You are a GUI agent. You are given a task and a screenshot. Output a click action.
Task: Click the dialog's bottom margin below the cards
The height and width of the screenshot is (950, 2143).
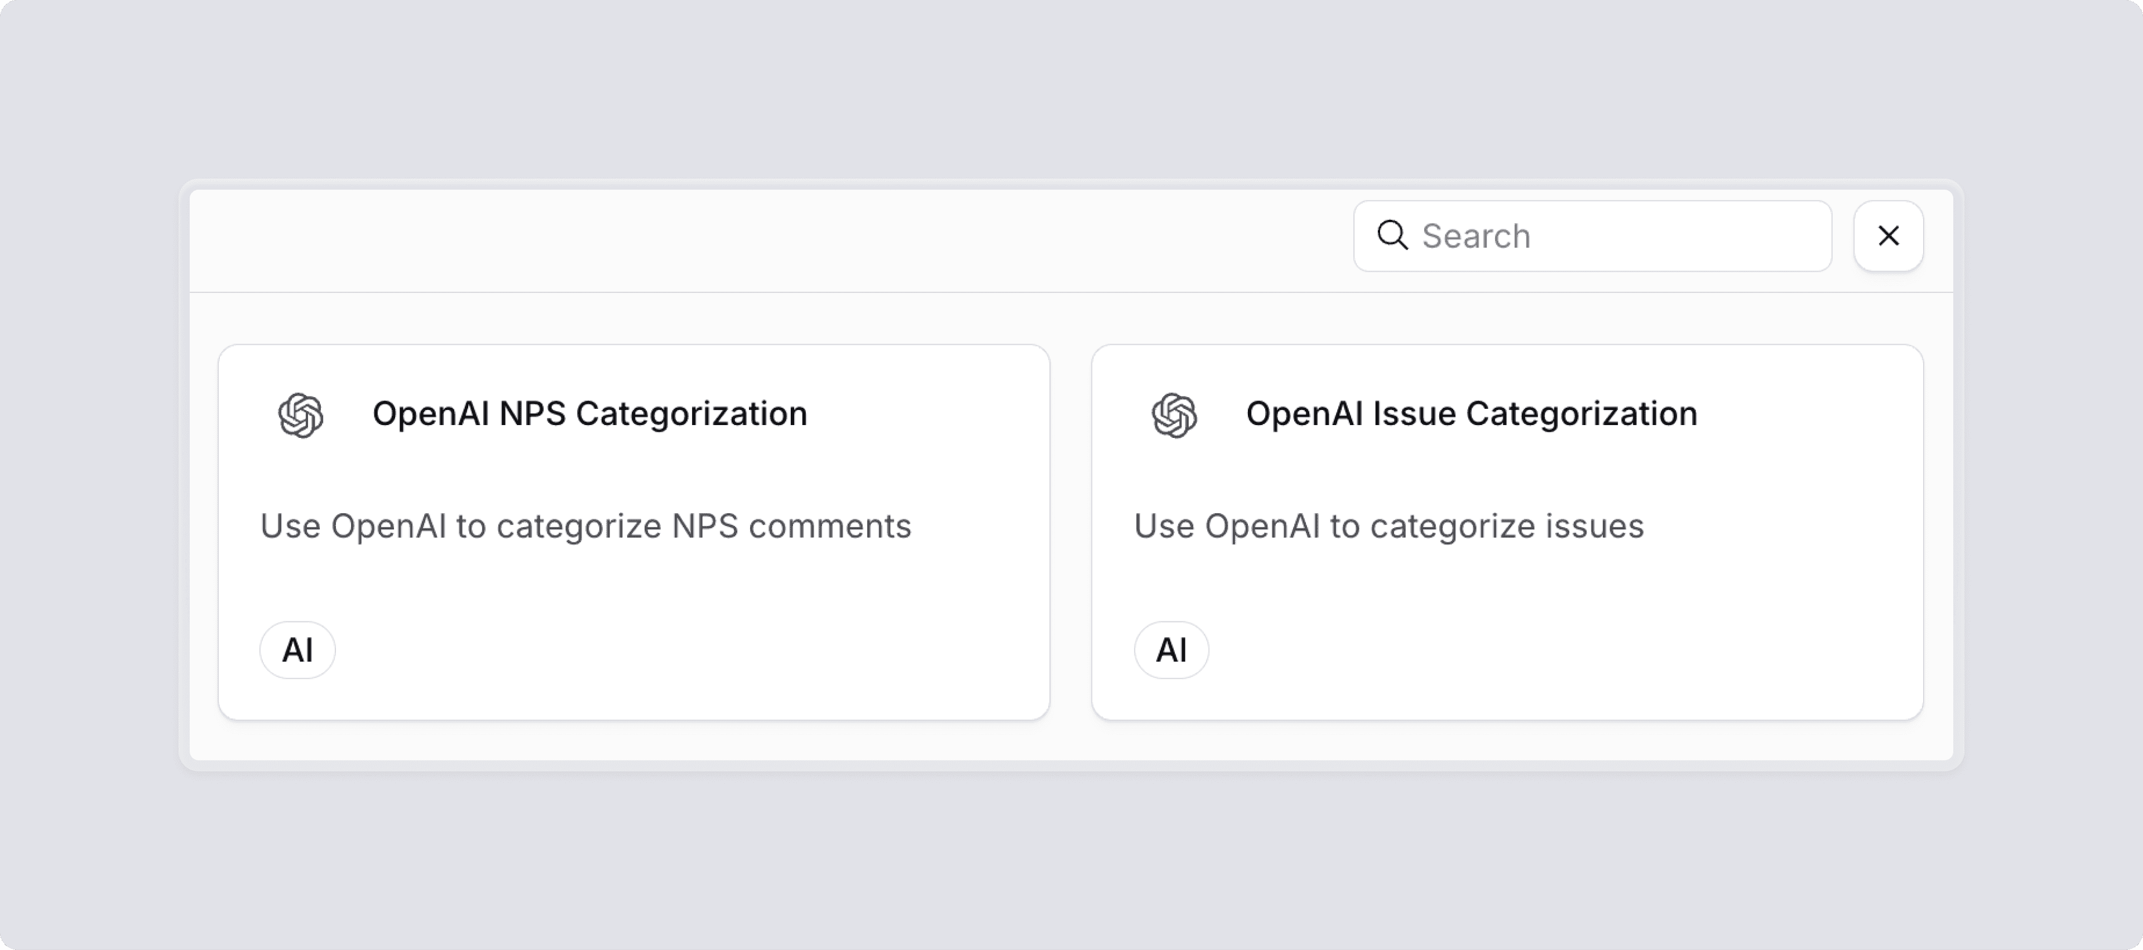point(1071,740)
